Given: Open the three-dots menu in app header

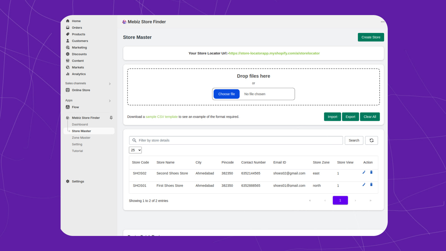Looking at the screenshot, I should (x=382, y=22).
